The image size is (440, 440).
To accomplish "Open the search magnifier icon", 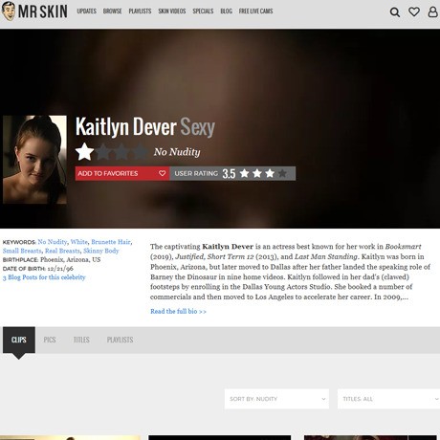I will [x=395, y=12].
